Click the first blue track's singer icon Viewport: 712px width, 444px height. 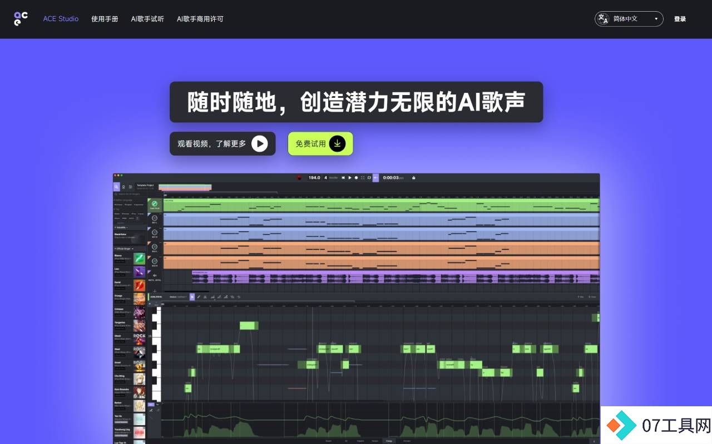pos(155,218)
